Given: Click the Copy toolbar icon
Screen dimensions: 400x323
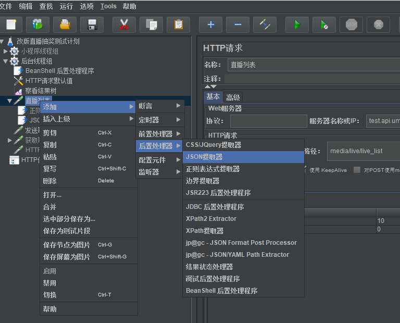Looking at the screenshot, I should [151, 25].
